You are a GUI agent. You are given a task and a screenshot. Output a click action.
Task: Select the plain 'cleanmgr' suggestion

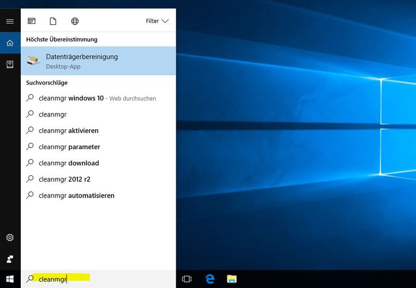(x=98, y=114)
